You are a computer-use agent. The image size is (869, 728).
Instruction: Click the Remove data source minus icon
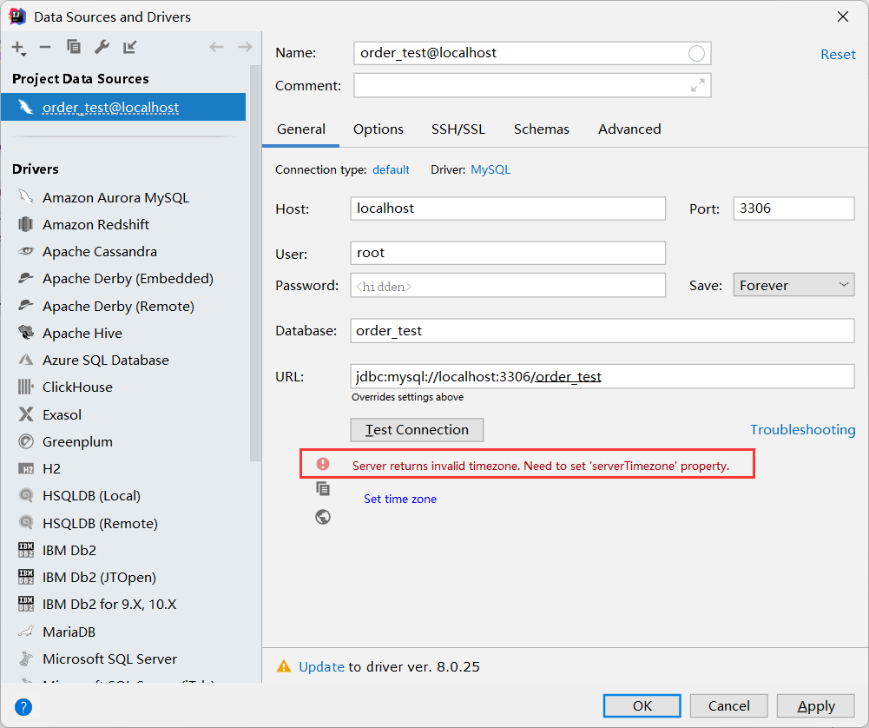(x=45, y=47)
